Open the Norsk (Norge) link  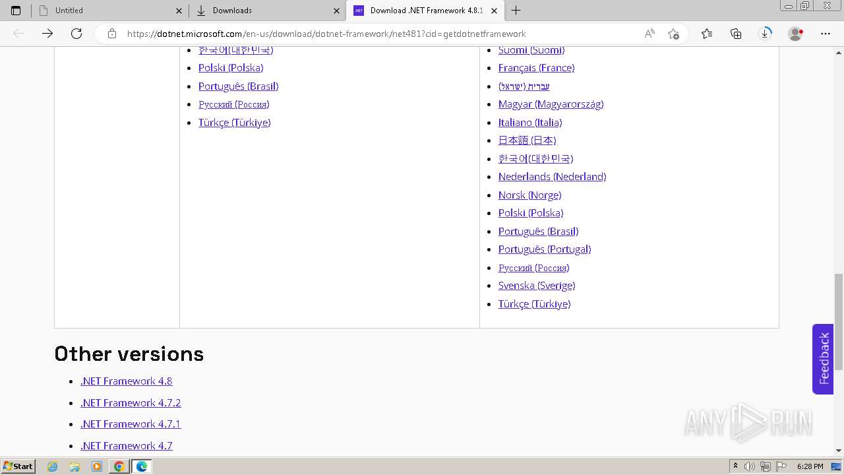click(530, 195)
